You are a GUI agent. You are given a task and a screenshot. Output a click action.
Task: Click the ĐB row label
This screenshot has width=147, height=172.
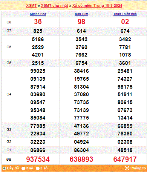coord(9,160)
